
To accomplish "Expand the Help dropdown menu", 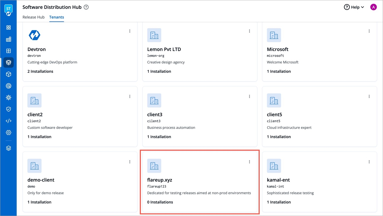I will pyautogui.click(x=354, y=7).
